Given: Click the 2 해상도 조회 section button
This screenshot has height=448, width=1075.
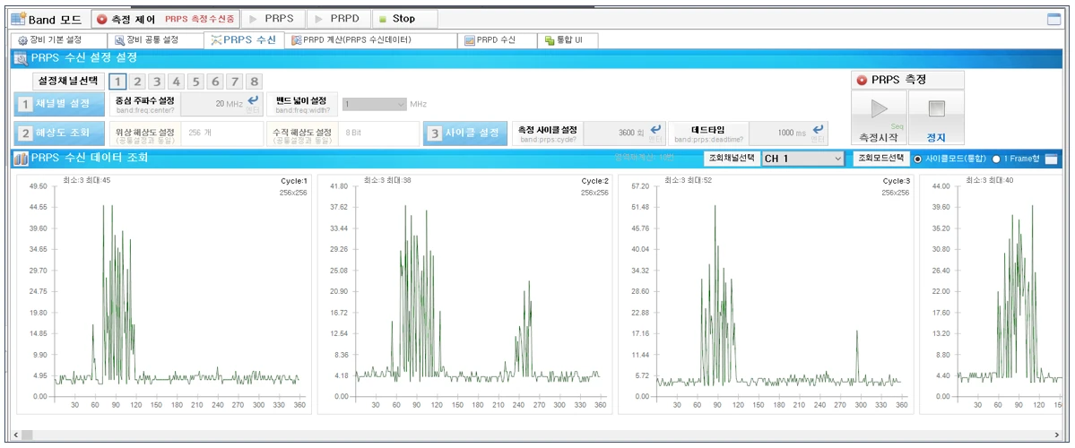Looking at the screenshot, I should click(60, 134).
